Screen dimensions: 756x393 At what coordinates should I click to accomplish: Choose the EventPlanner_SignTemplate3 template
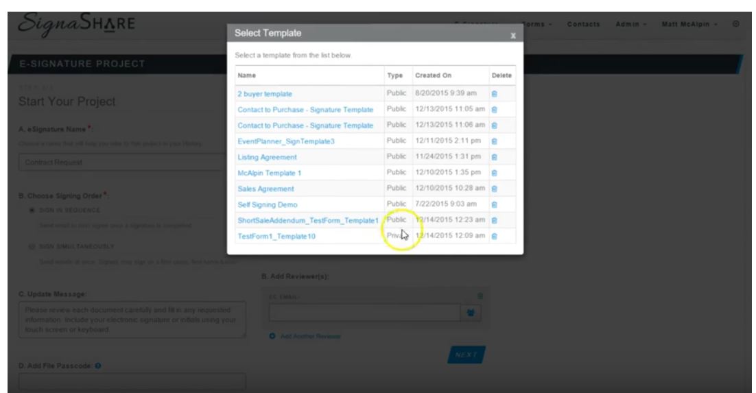(286, 141)
